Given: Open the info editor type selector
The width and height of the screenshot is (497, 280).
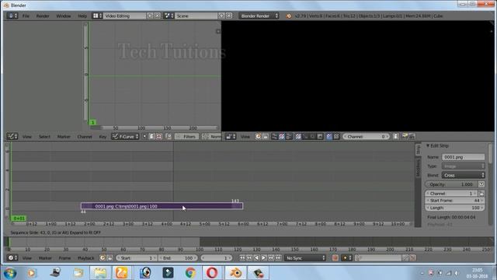Looking at the screenshot, I should pos(12,16).
